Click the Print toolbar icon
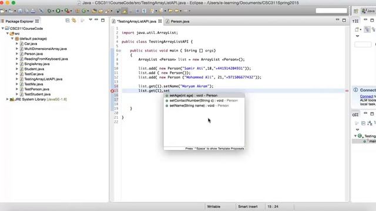The width and height of the screenshot is (376, 211). tap(33, 11)
